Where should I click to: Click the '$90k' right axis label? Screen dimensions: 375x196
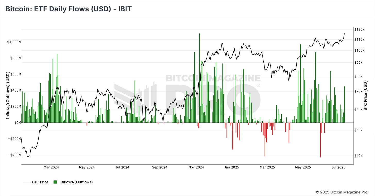pos(359,63)
